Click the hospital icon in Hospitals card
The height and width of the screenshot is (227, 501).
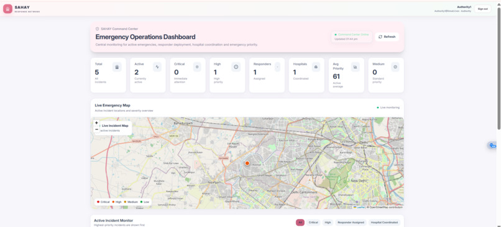tap(316, 67)
